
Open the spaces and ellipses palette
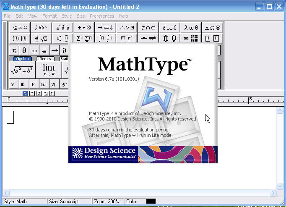[x=41, y=28]
